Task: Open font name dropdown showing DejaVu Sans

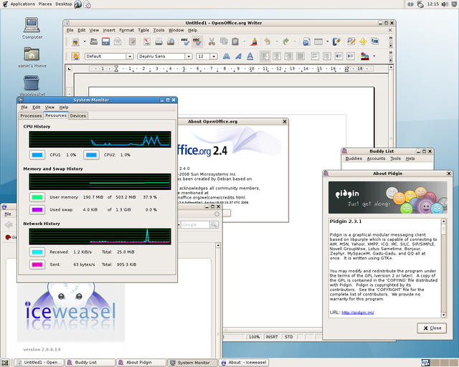Action: click(189, 56)
